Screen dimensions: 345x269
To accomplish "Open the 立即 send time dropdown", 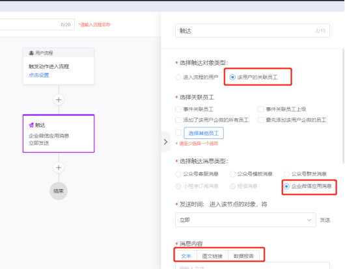I will point(245,220).
